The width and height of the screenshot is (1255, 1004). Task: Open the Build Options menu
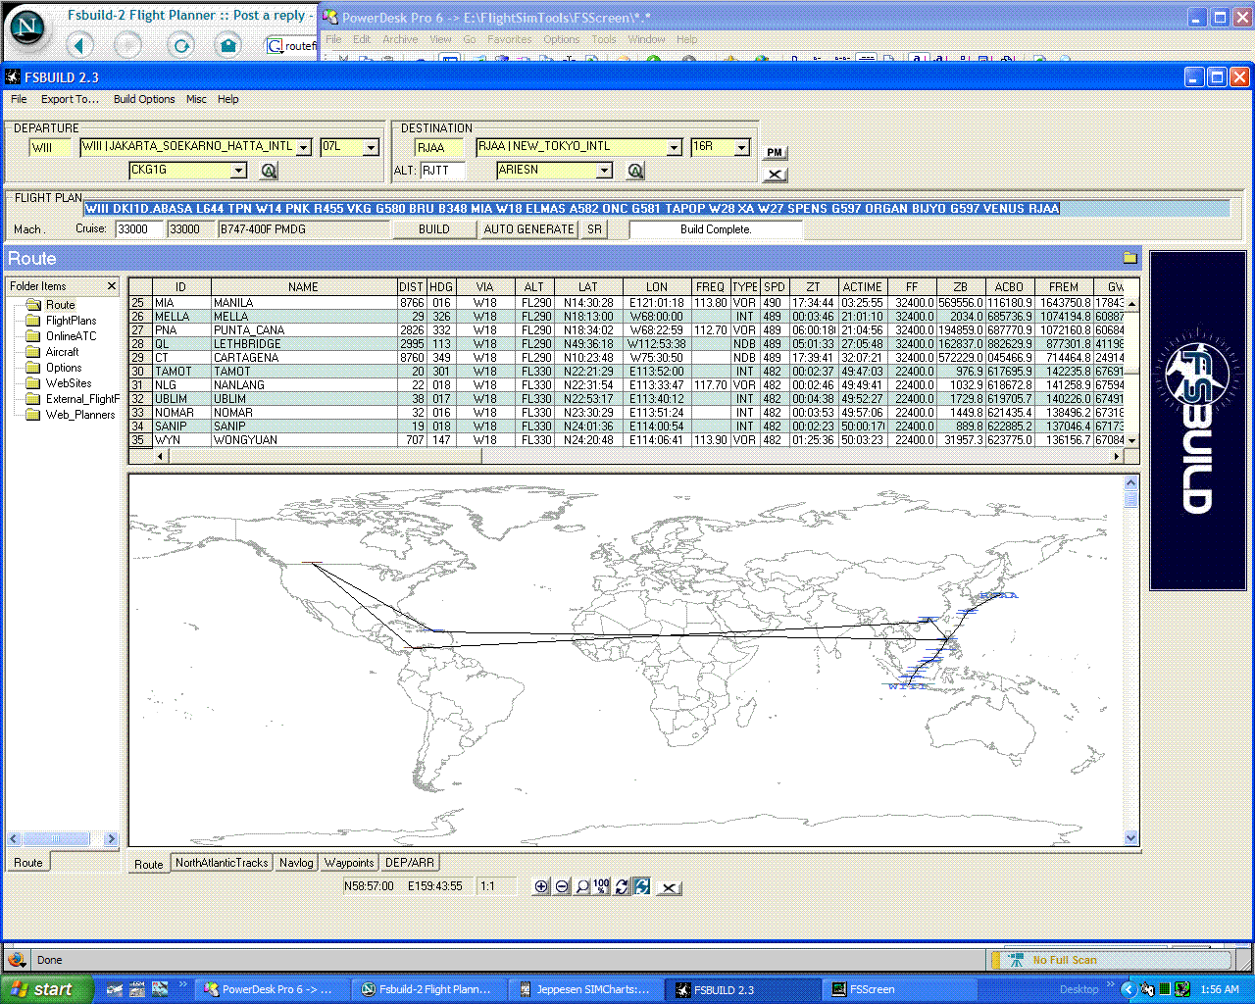144,99
